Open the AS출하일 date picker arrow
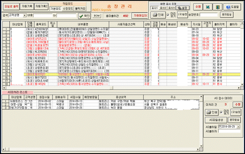Image resolution: width=245 pixels, height=154 pixels. coord(238,127)
